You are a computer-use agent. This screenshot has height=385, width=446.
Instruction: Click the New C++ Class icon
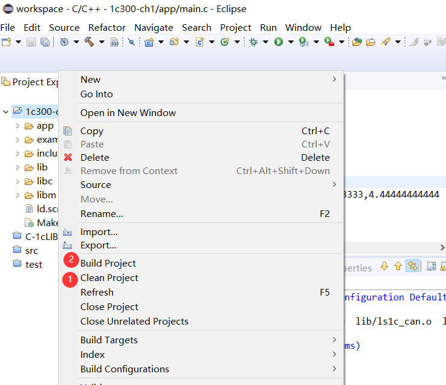225,42
